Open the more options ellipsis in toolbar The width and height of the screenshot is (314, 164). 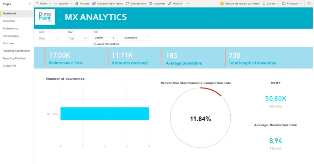pyautogui.click(x=187, y=3)
